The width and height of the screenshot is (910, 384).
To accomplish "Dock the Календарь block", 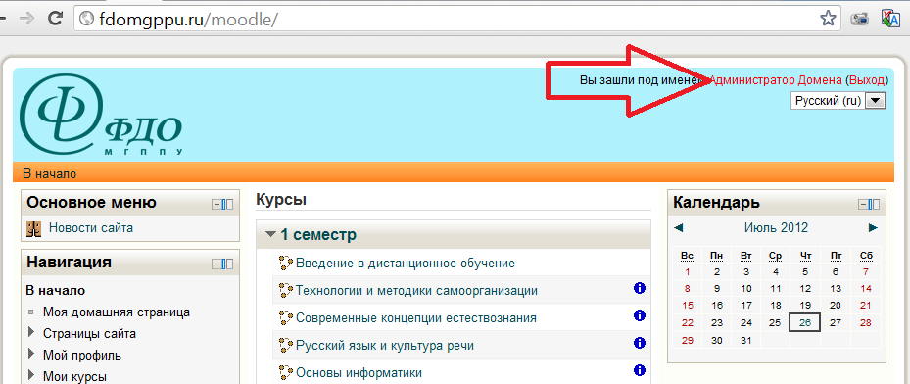I will coord(874,204).
